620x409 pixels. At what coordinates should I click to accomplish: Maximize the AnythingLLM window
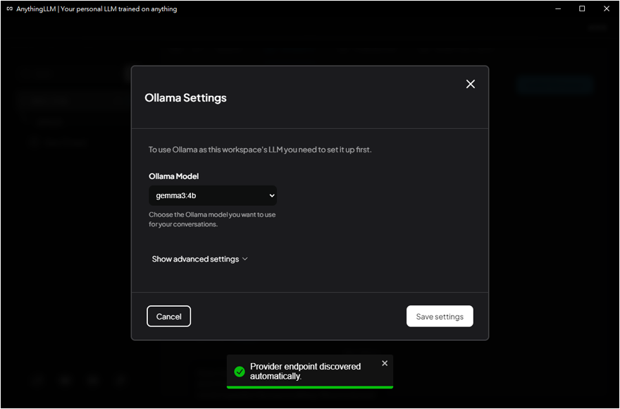582,9
